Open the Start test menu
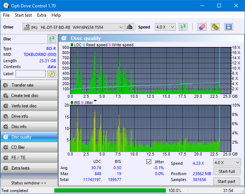Screen dimensions: 245x194 23,15
